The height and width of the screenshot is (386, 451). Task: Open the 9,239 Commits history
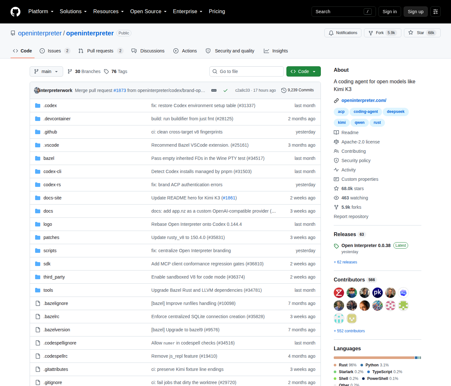coord(297,90)
